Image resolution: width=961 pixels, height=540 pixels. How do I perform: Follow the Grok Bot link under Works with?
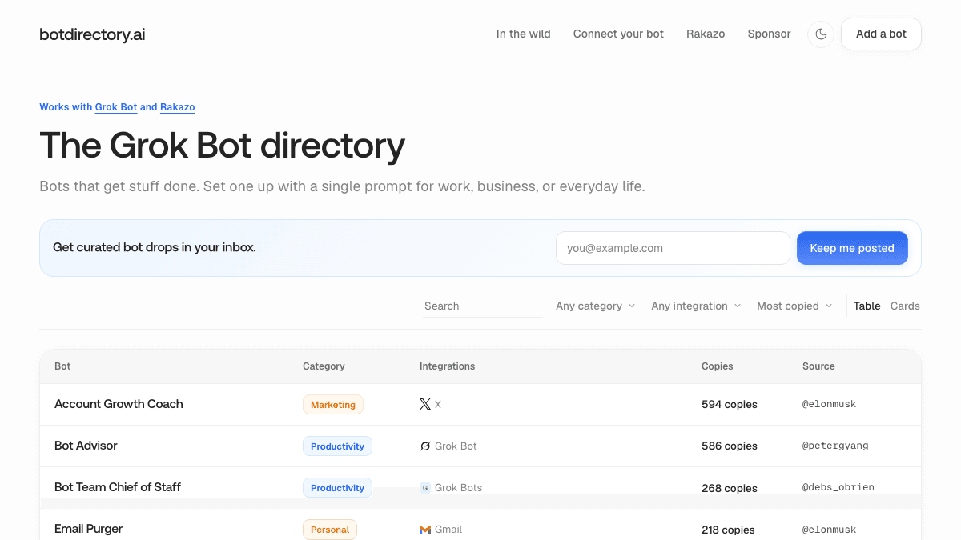[116, 107]
